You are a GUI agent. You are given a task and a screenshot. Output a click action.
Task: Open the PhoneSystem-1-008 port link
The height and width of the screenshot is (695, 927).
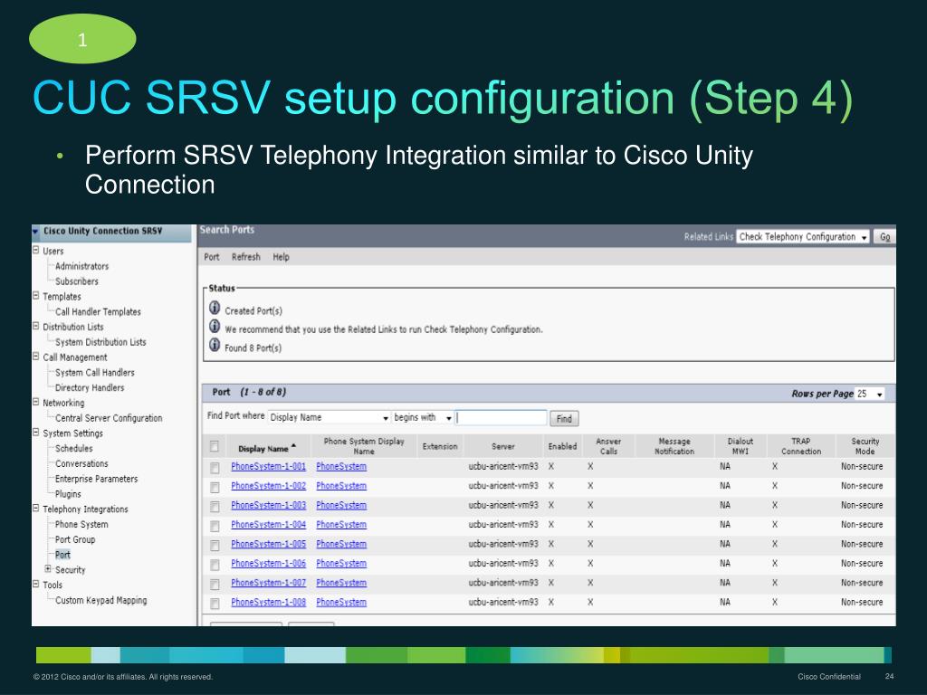(x=268, y=602)
